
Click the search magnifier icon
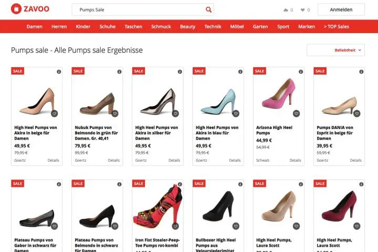tap(208, 9)
